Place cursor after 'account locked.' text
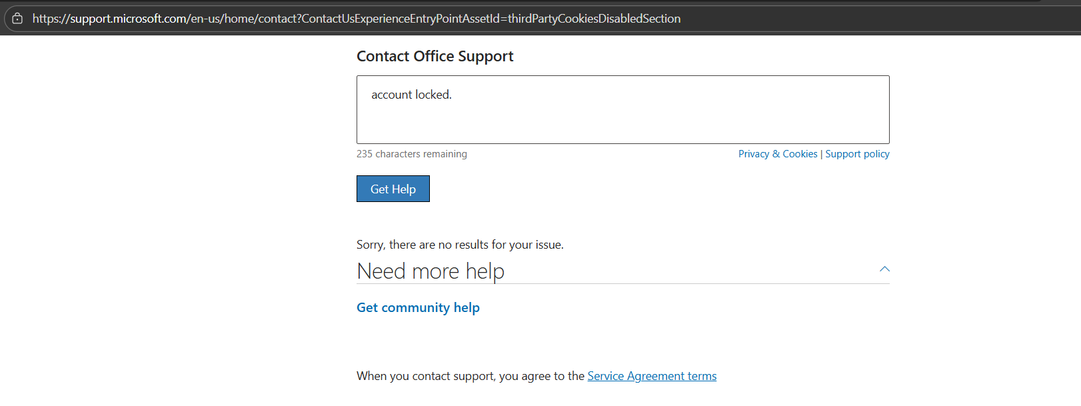Screen dimensions: 1081x406 pos(453,95)
